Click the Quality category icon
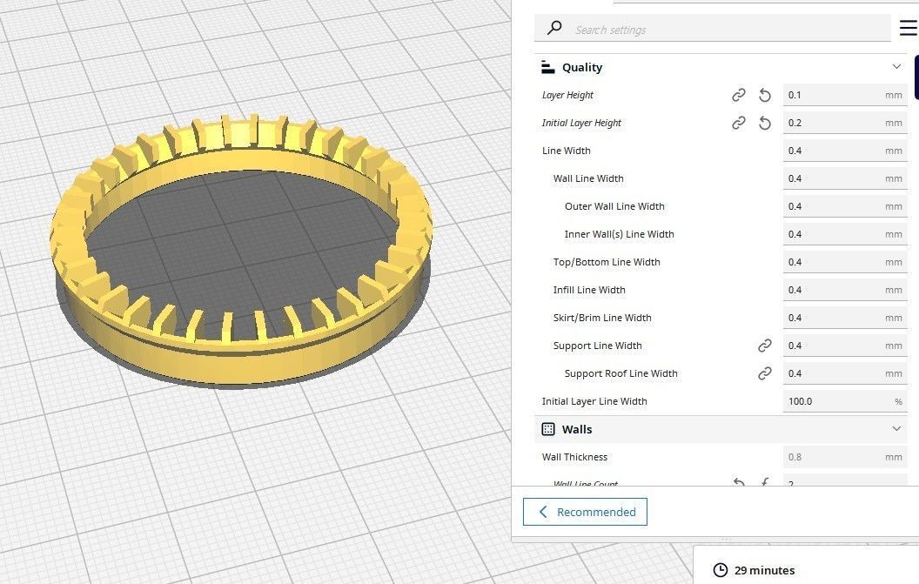The width and height of the screenshot is (919, 584). point(548,67)
